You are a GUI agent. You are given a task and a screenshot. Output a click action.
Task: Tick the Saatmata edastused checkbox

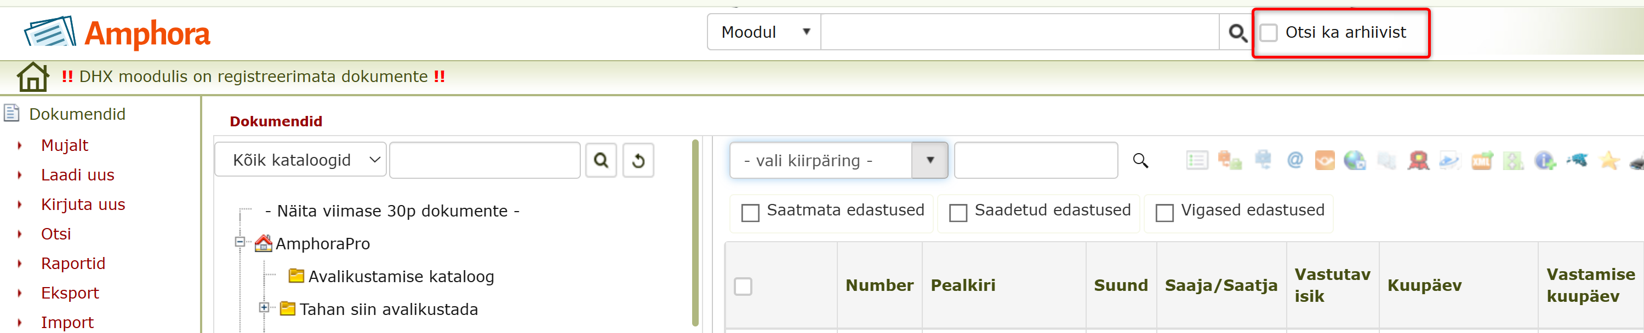pos(751,212)
